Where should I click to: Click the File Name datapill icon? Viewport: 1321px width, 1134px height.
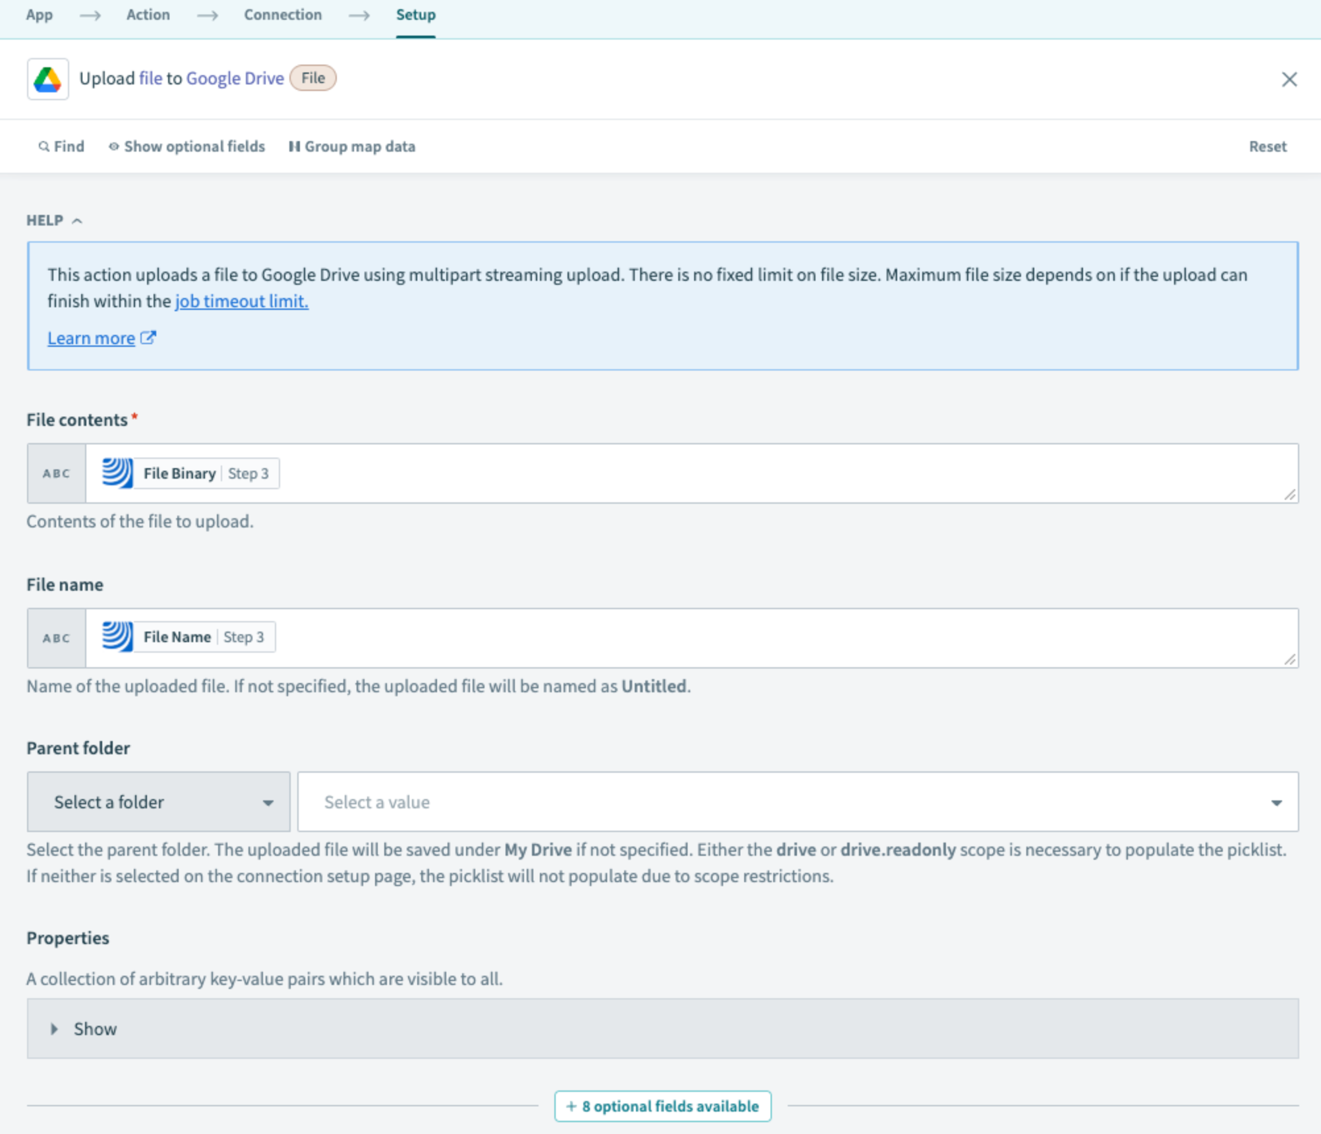pyautogui.click(x=117, y=637)
